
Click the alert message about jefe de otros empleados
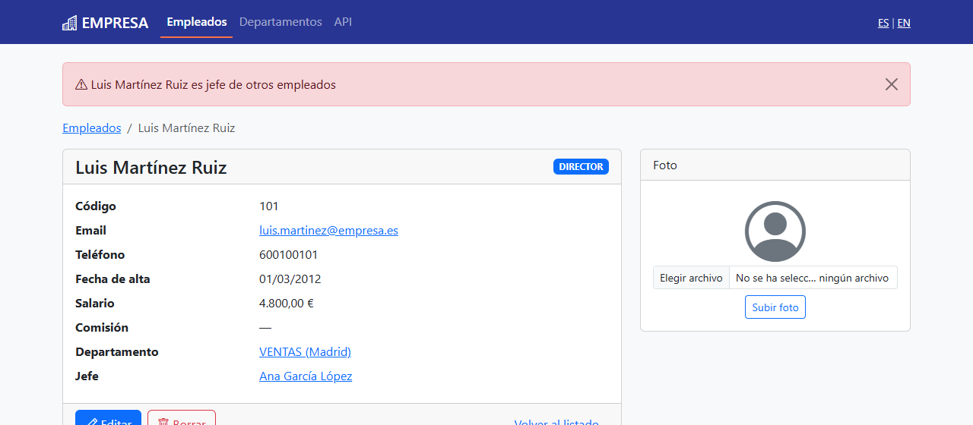tap(213, 85)
